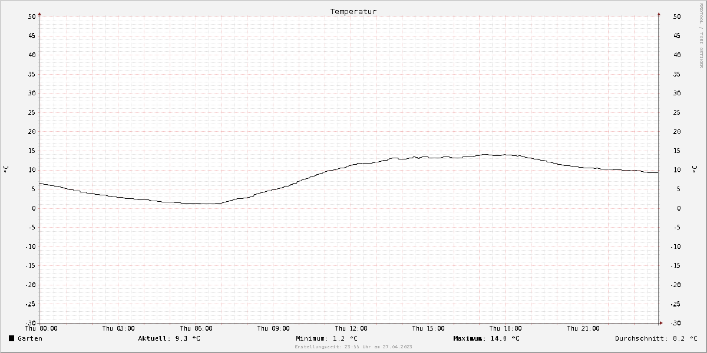Select the "Durchschnitt: 8.2 °C" value

tap(656, 338)
